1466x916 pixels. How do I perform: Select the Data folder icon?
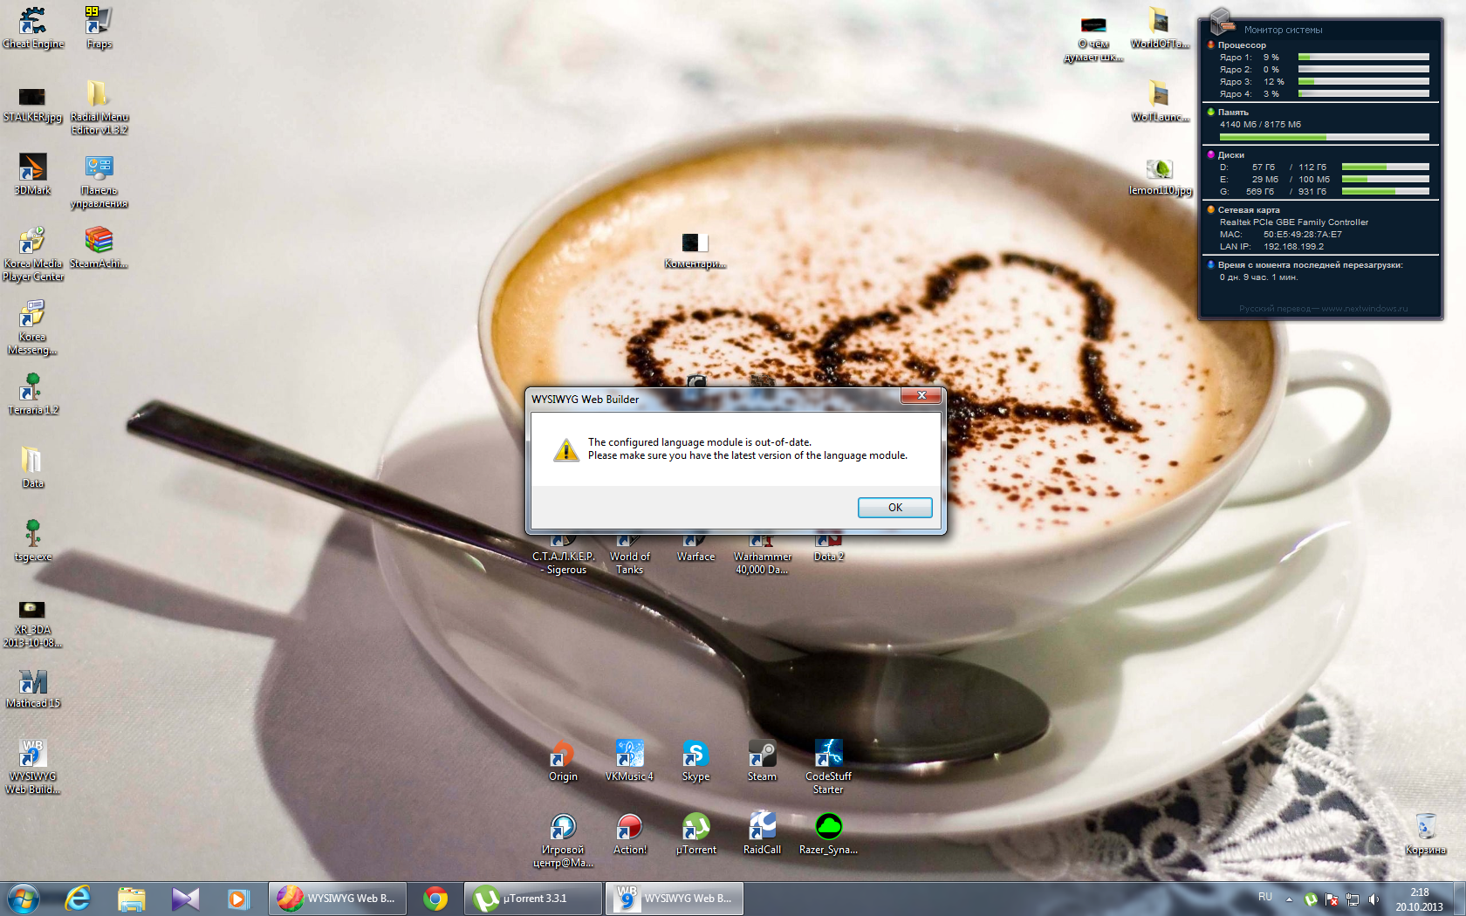tap(32, 467)
